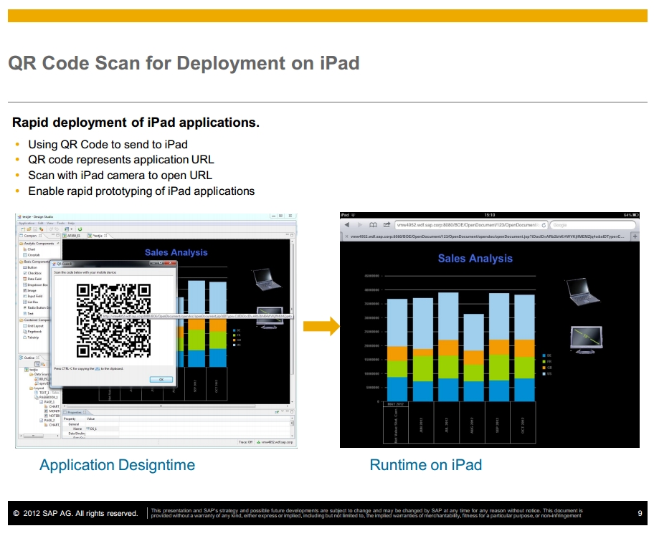Tap the monitor image in iPad runtime
This screenshot has width=654, height=536.
(586, 340)
